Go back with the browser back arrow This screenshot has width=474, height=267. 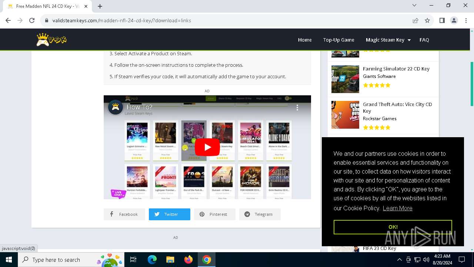(x=8, y=20)
